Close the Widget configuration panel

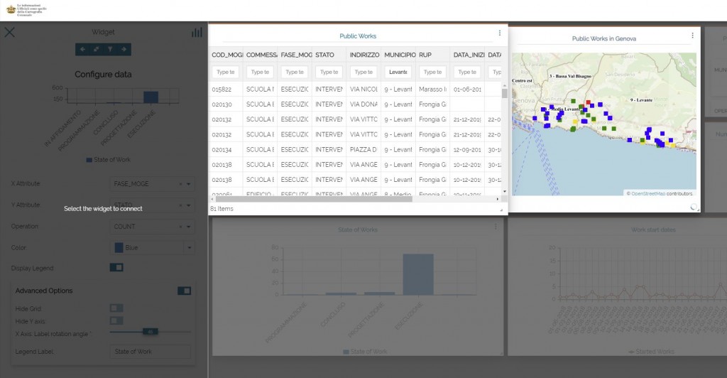(10, 33)
